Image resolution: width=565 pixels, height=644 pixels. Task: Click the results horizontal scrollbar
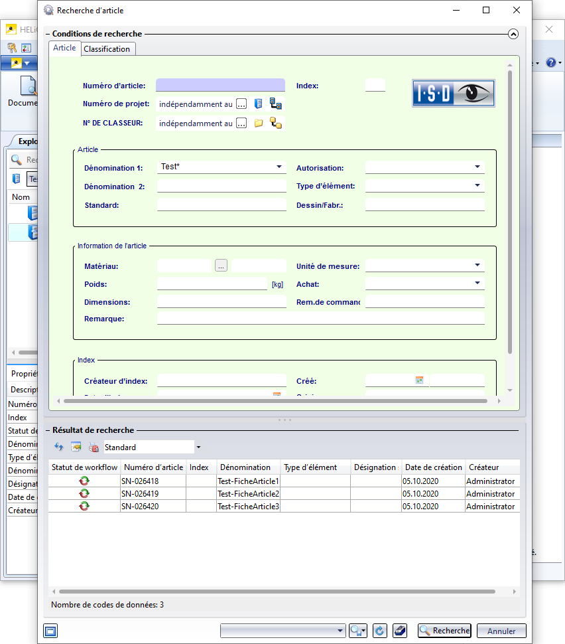277,592
